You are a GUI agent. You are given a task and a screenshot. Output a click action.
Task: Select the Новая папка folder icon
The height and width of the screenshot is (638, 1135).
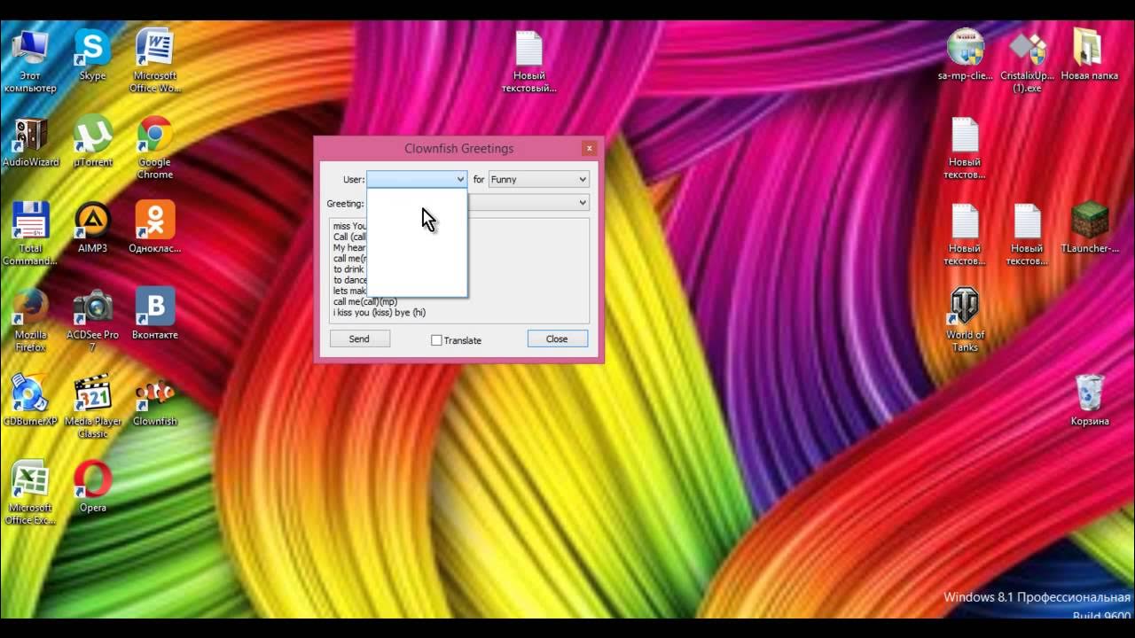click(1089, 55)
